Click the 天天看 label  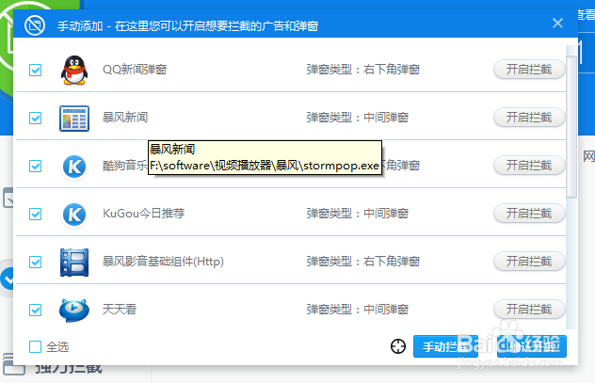(x=120, y=309)
